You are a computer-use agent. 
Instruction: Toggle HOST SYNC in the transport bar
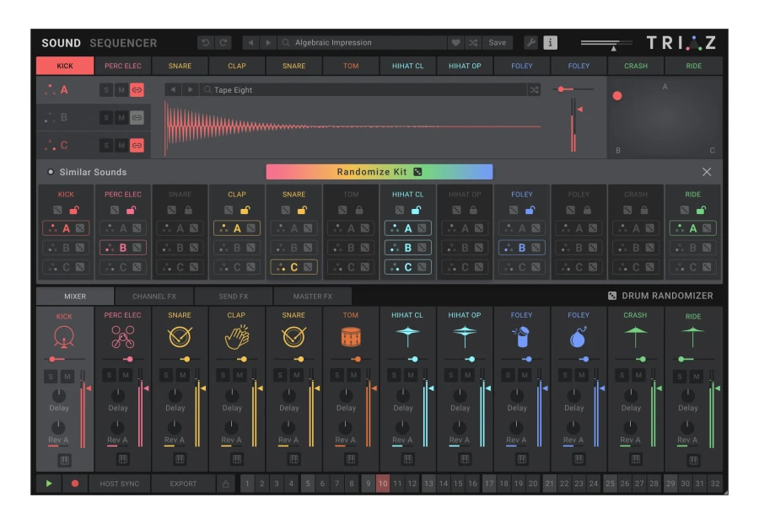(x=120, y=484)
